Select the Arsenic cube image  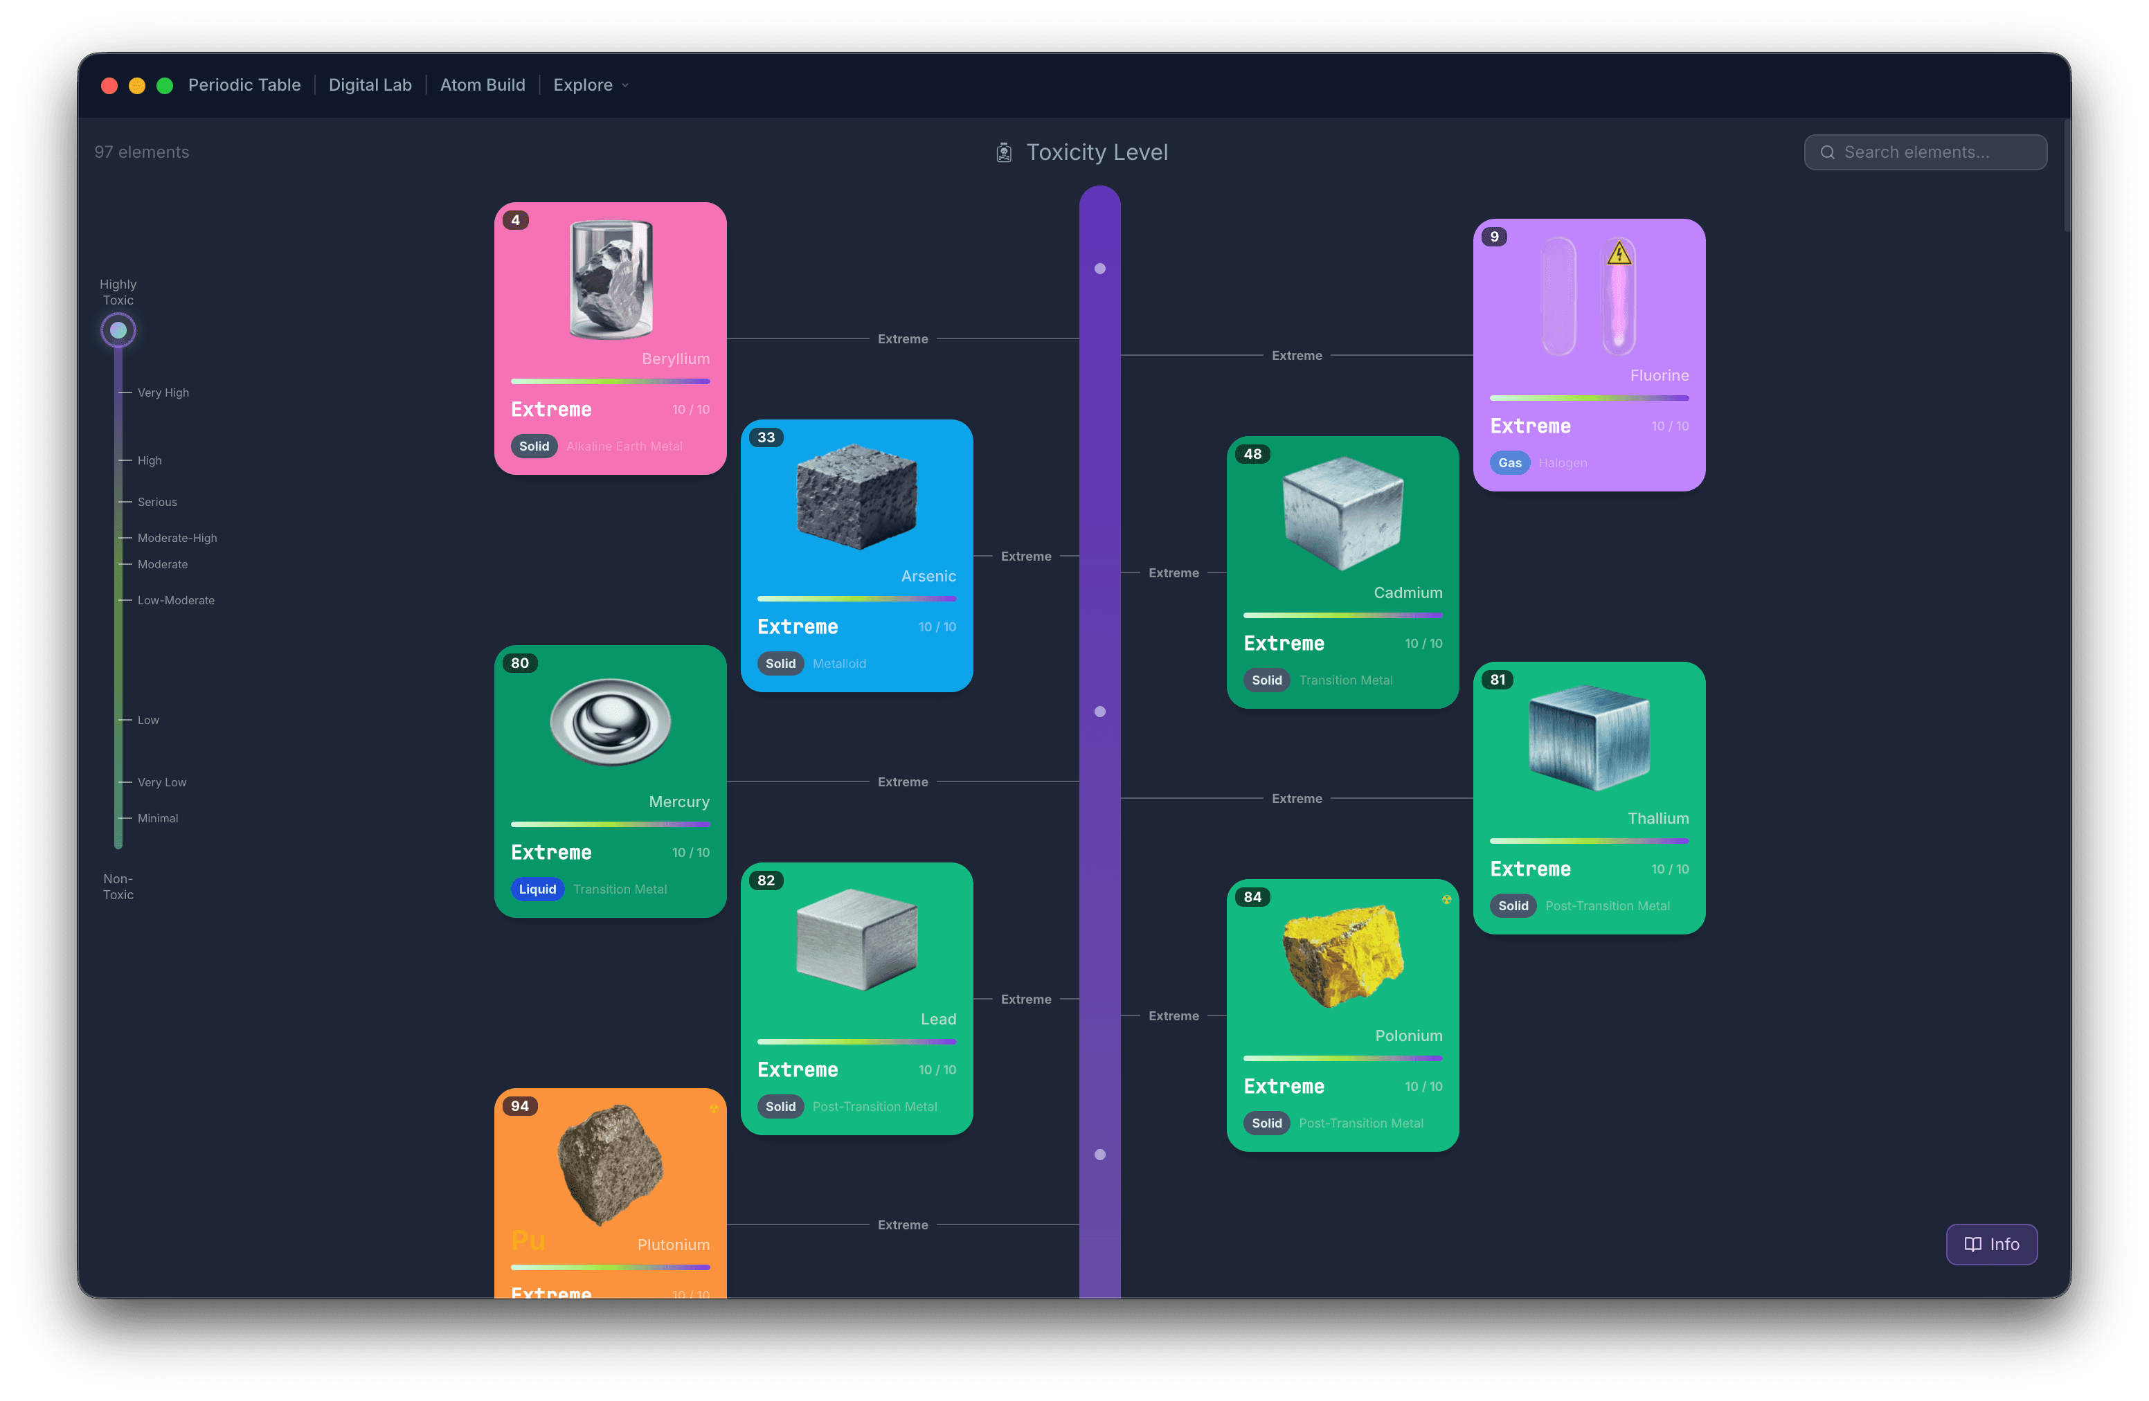coord(857,496)
